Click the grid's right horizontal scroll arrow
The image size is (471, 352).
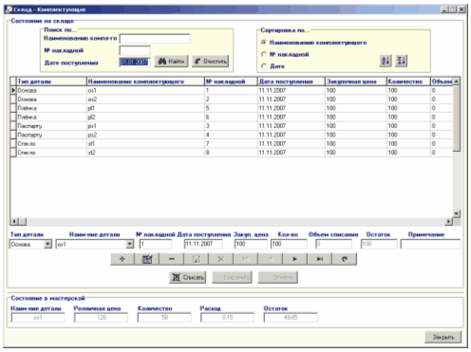pyautogui.click(x=449, y=221)
